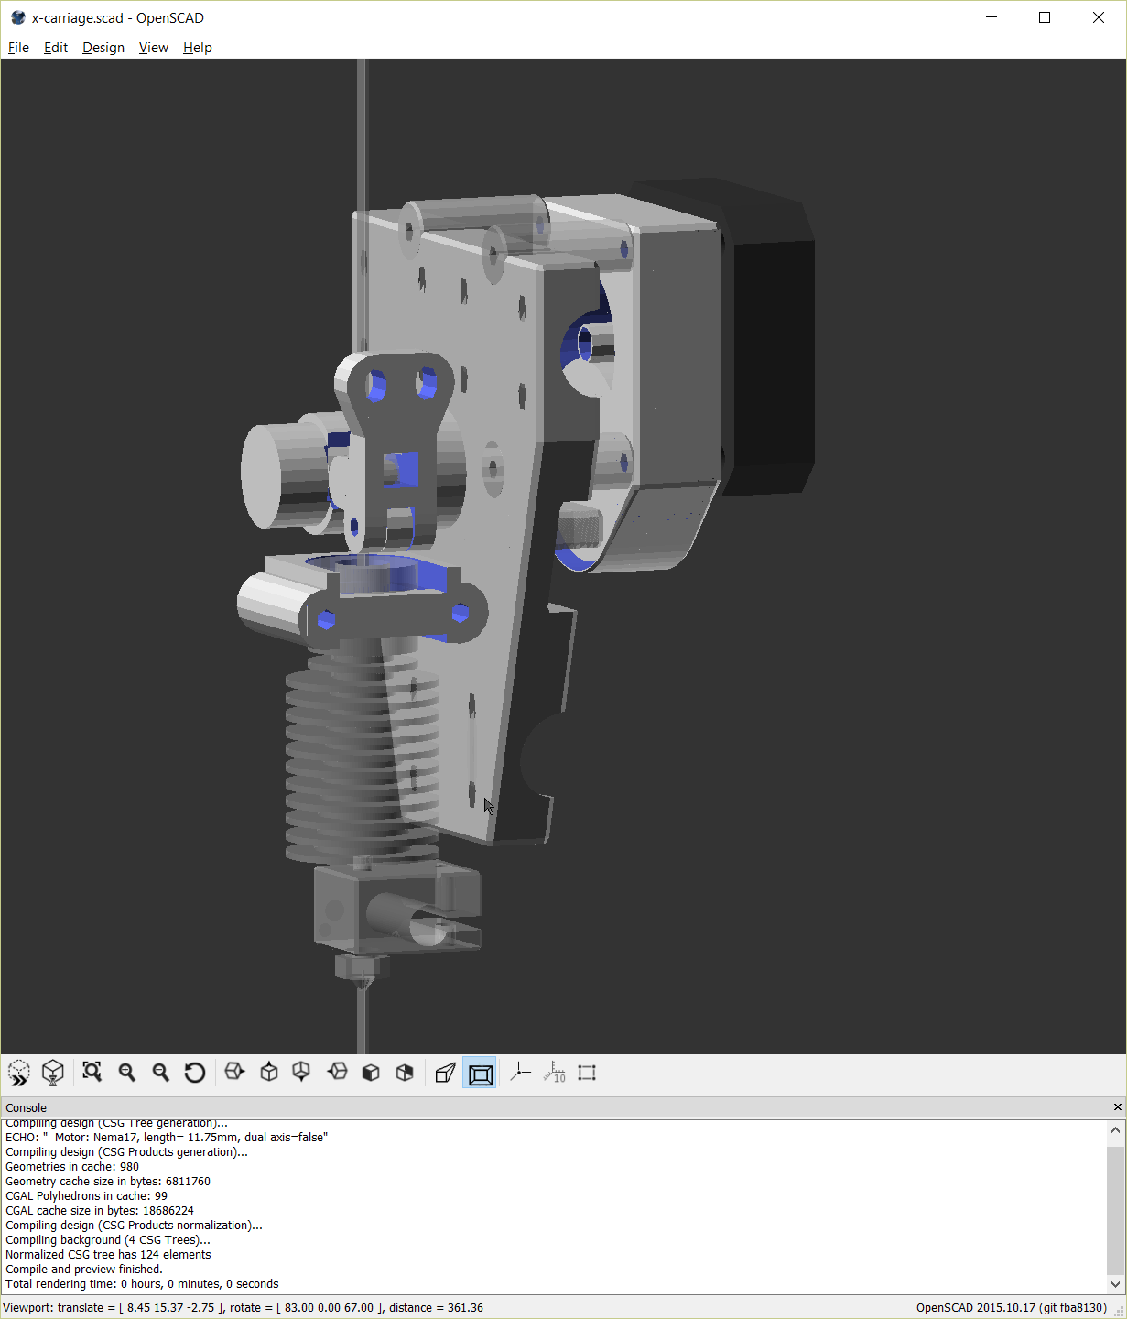
Task: Toggle the Show Edges icon
Action: click(x=588, y=1073)
